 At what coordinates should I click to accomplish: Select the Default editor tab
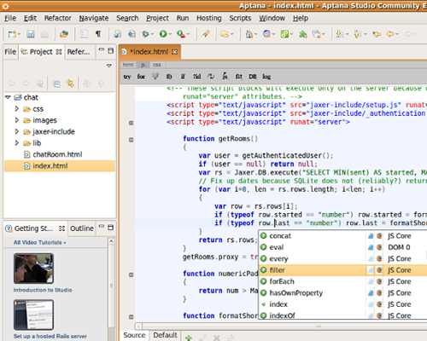pyautogui.click(x=165, y=335)
